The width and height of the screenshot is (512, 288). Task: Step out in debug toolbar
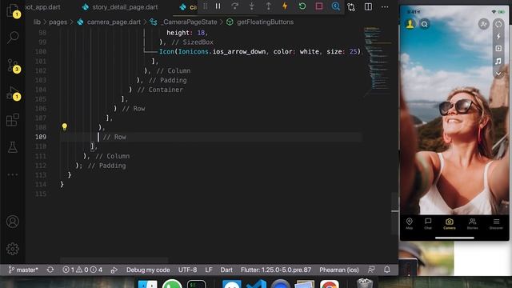point(269,6)
